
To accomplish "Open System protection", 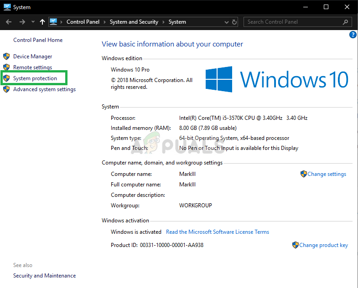I will tap(35, 78).
